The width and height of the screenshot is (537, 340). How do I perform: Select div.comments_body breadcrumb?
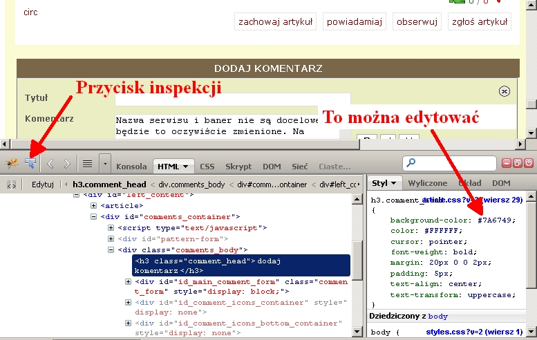(x=191, y=185)
